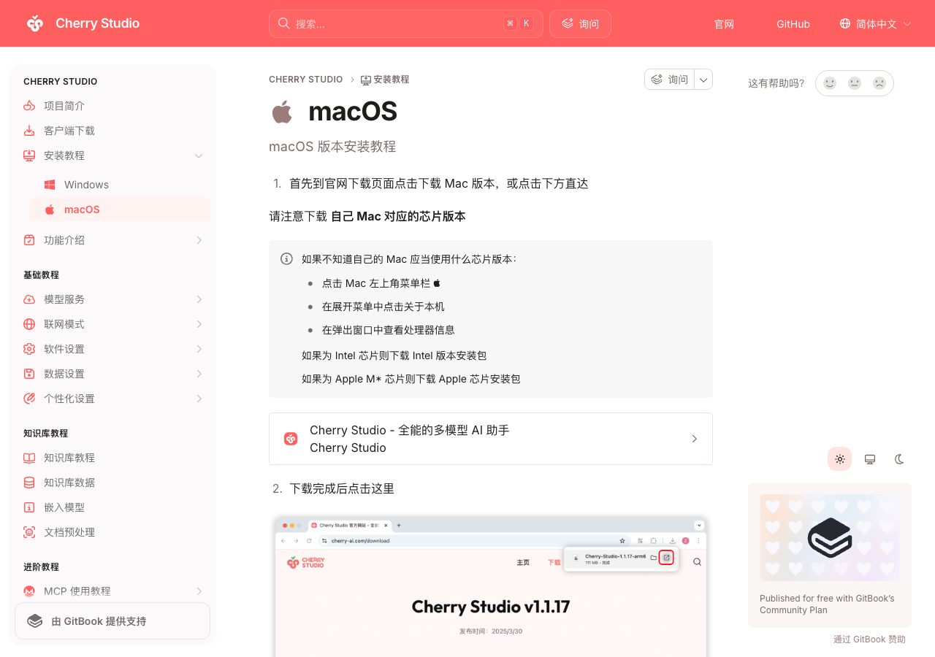
Task: Click the 功能介绍 calendar icon
Action: (29, 240)
